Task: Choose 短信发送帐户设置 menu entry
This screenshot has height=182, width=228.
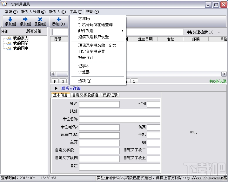Action: [x=98, y=37]
